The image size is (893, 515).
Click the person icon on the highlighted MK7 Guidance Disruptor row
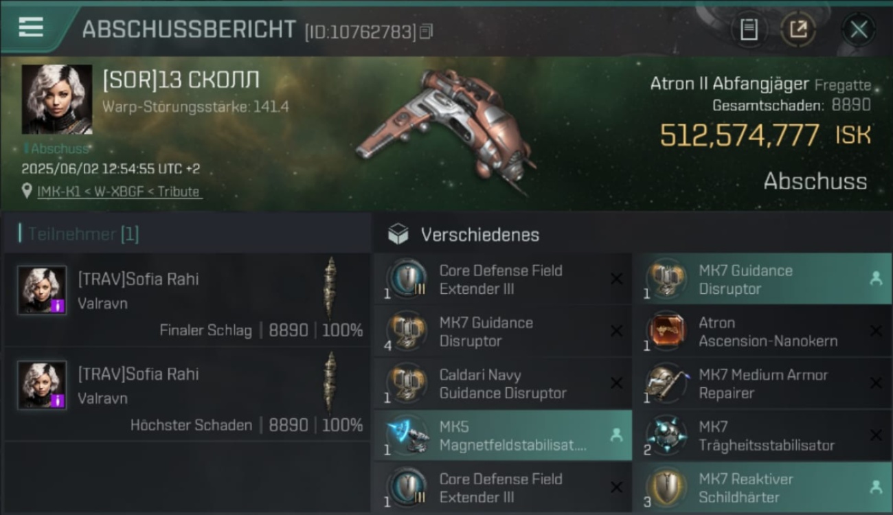876,278
